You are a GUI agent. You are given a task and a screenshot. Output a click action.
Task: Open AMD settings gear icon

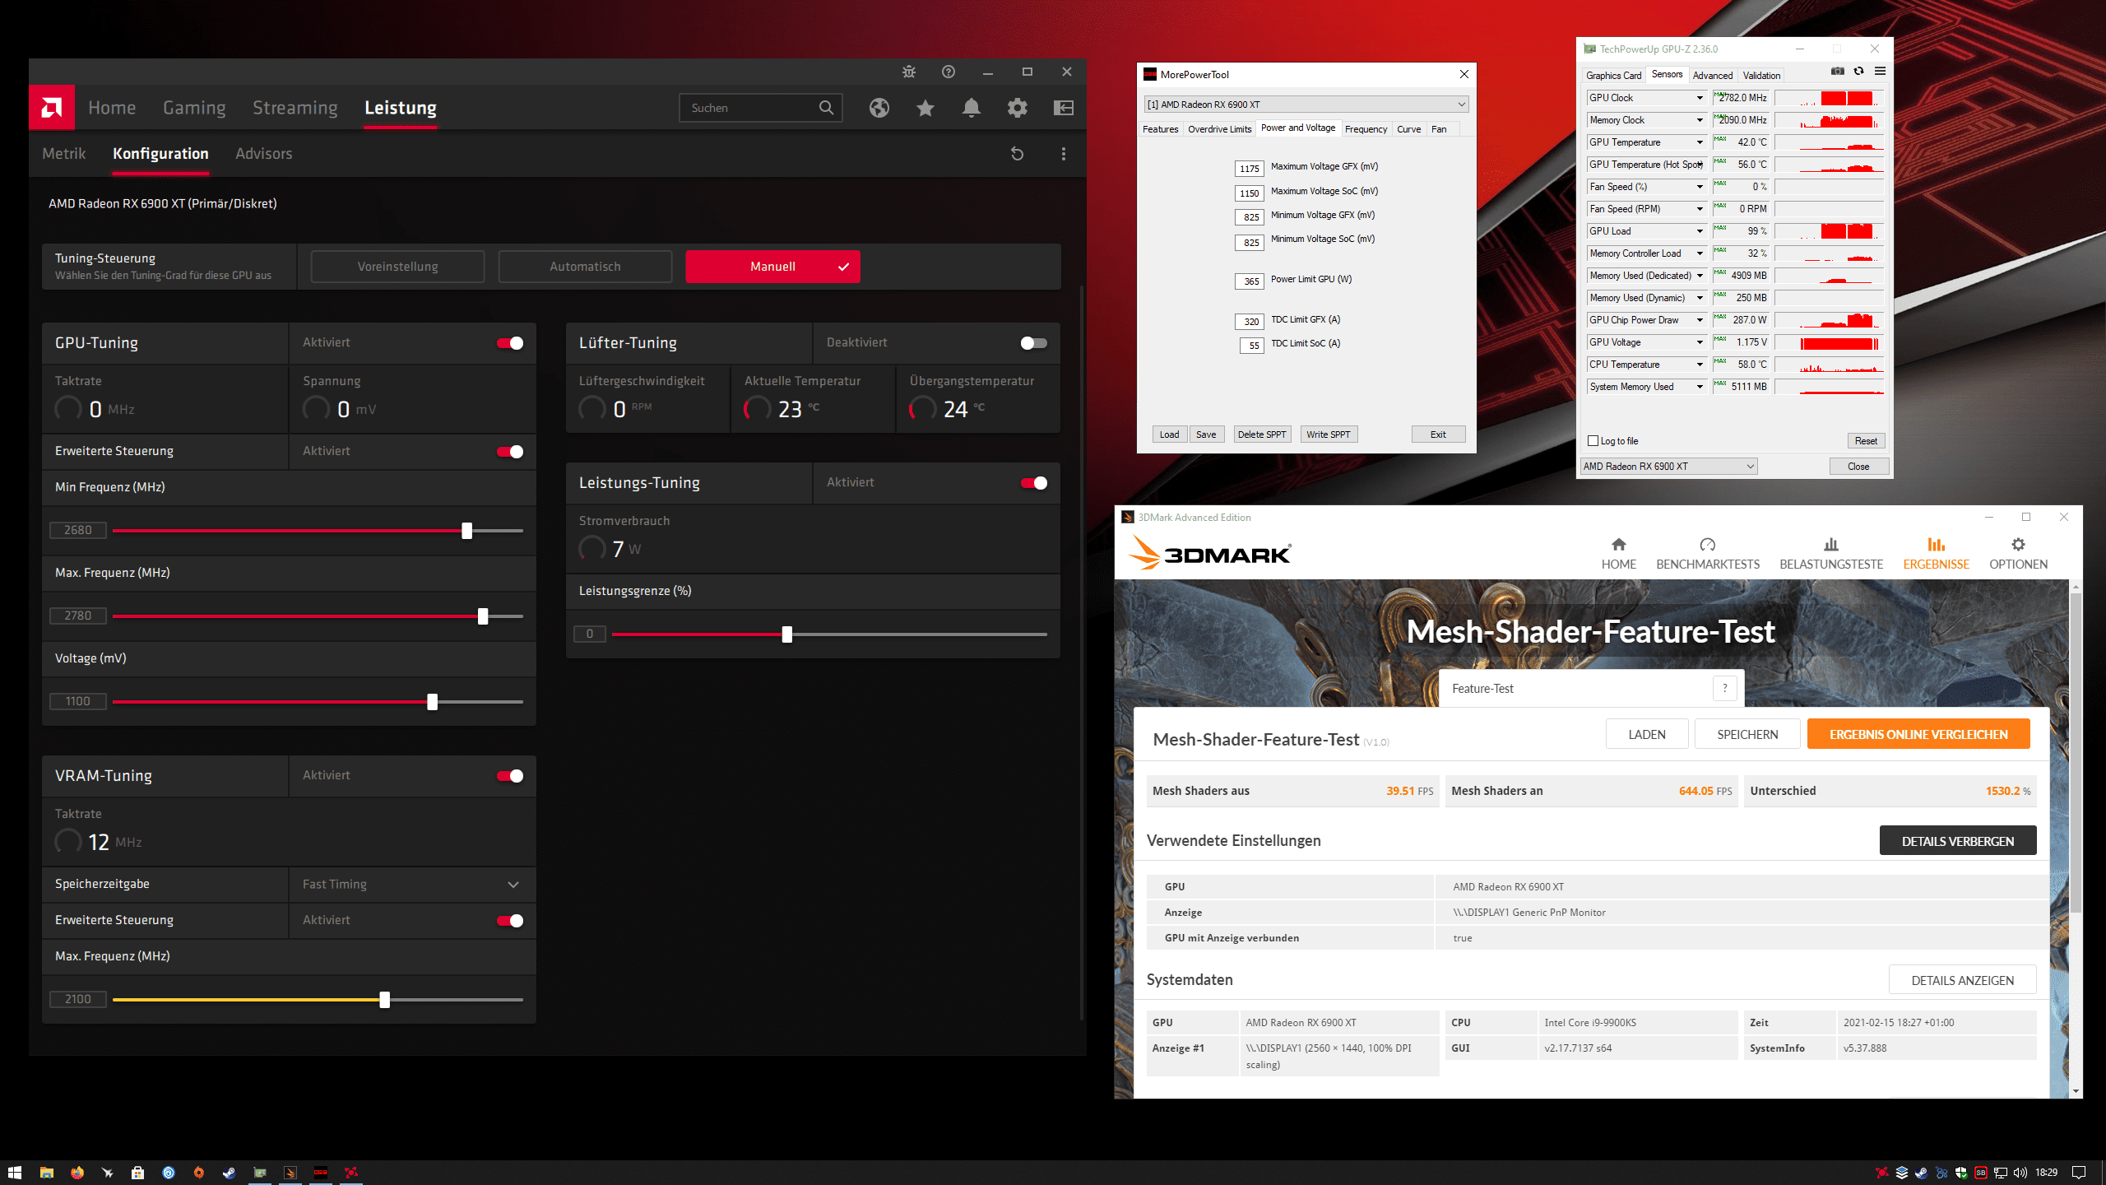1018,108
